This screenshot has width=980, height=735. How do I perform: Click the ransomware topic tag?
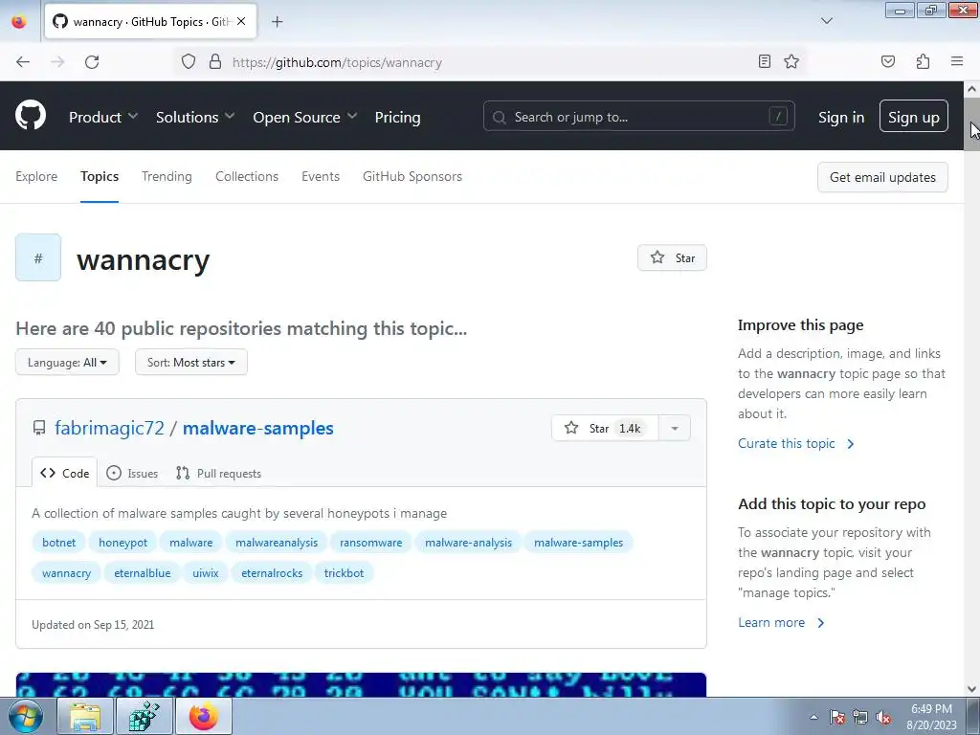[370, 543]
